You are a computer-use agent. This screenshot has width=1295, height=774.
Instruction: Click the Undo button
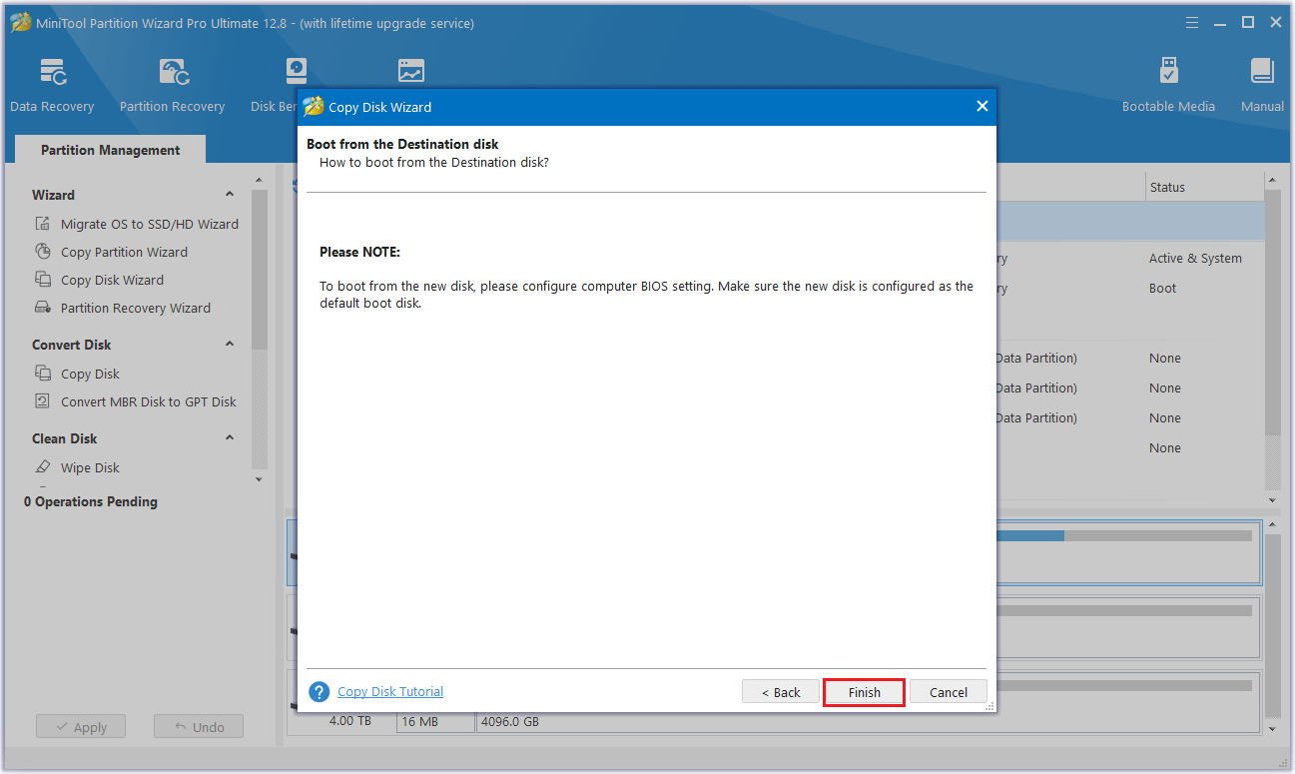199,727
